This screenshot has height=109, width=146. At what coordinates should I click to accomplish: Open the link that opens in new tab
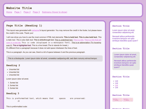[x=93, y=40]
